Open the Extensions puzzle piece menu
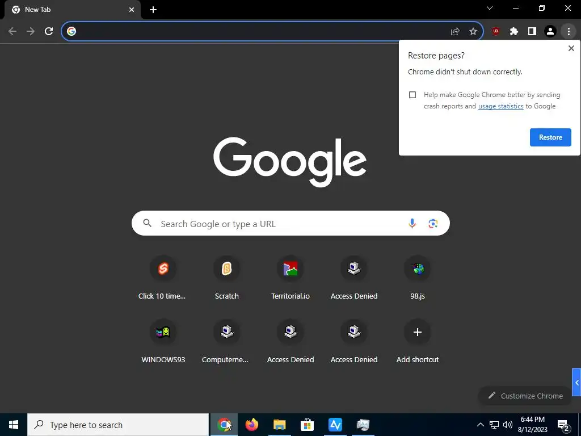This screenshot has height=436, width=581. point(513,32)
